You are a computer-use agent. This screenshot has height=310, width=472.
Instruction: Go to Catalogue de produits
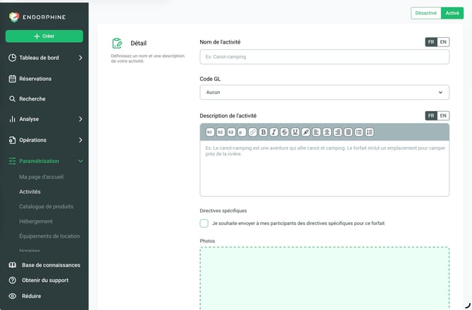tap(46, 207)
